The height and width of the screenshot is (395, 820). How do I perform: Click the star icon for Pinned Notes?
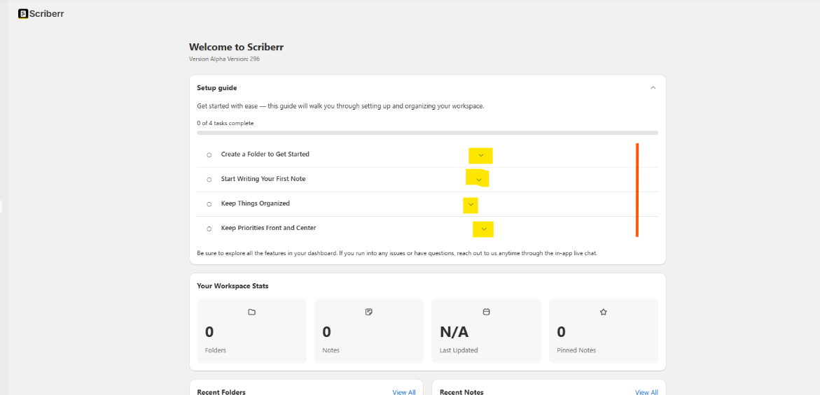pyautogui.click(x=604, y=312)
